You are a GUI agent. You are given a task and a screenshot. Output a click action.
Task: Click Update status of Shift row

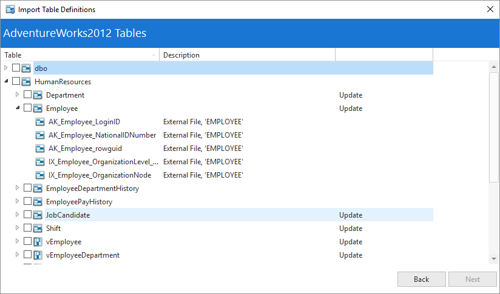click(351, 229)
